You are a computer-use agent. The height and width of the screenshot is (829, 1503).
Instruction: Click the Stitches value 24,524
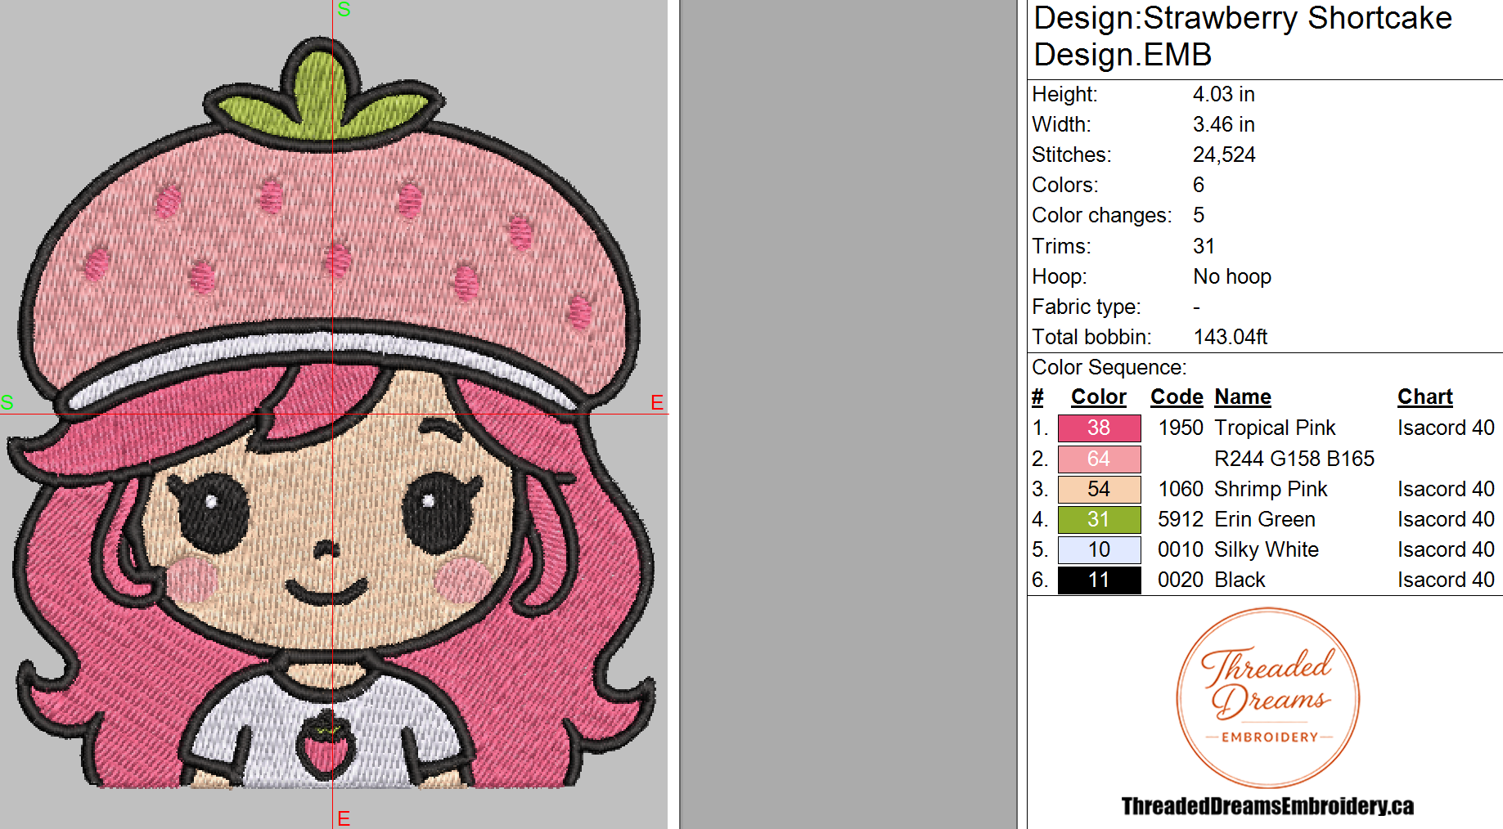1223,155
